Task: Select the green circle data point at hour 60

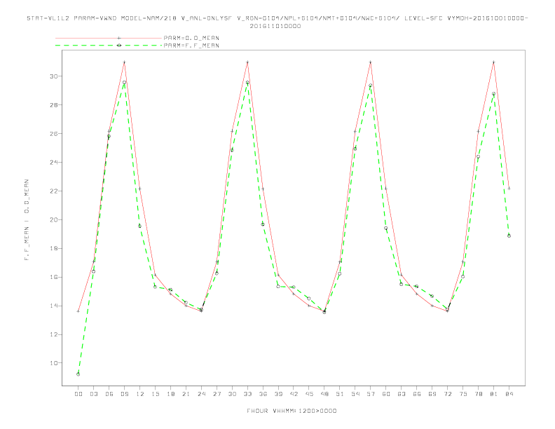Action: point(386,228)
